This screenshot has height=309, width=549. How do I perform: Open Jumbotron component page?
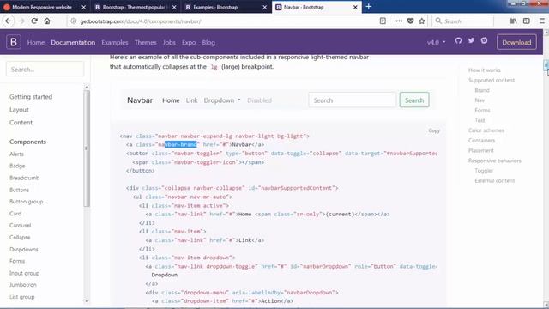pos(23,285)
